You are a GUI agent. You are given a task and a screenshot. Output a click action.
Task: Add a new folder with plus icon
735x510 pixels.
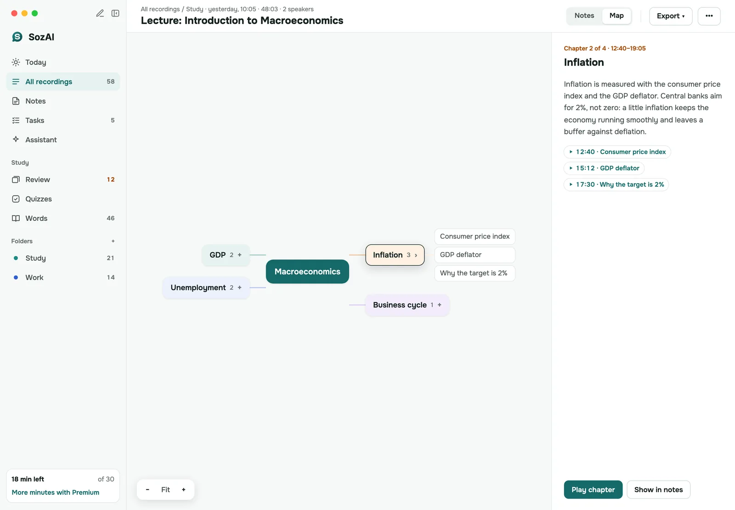pyautogui.click(x=113, y=241)
